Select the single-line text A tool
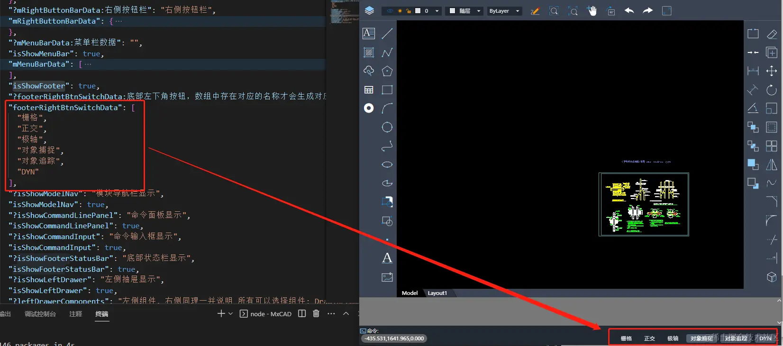783x346 pixels. click(x=387, y=258)
